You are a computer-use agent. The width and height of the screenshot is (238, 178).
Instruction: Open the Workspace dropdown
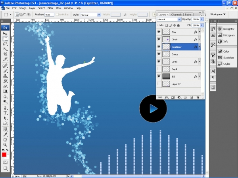(x=218, y=14)
